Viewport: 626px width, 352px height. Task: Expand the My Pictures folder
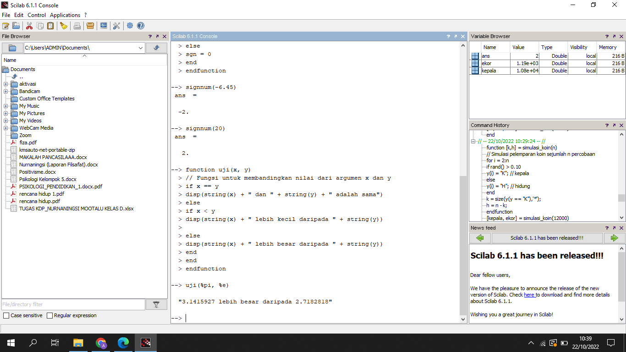(5, 113)
